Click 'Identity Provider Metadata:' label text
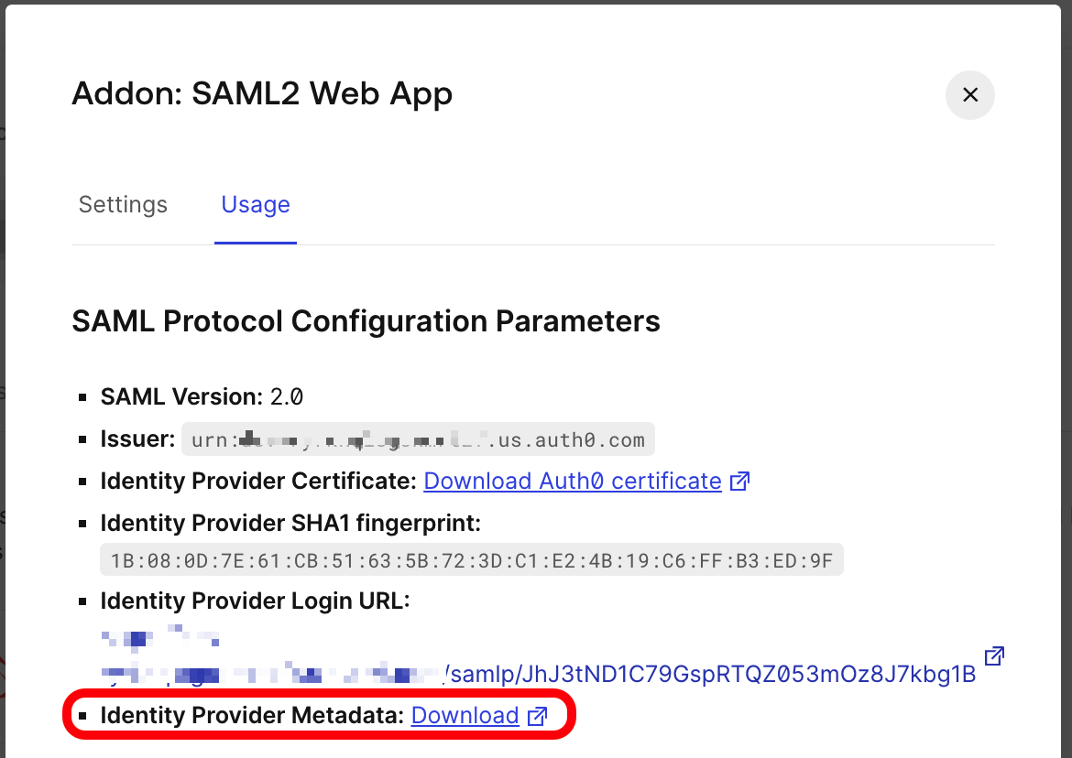Image resolution: width=1072 pixels, height=758 pixels. [252, 715]
